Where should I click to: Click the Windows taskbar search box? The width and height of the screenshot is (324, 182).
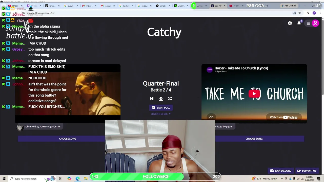click(32, 179)
